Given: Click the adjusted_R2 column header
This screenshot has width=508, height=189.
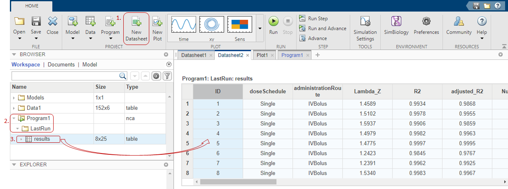Looking at the screenshot, I should 467,91.
